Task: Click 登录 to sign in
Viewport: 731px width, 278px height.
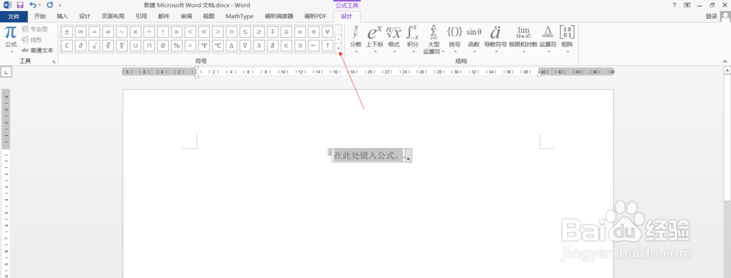Action: point(711,16)
